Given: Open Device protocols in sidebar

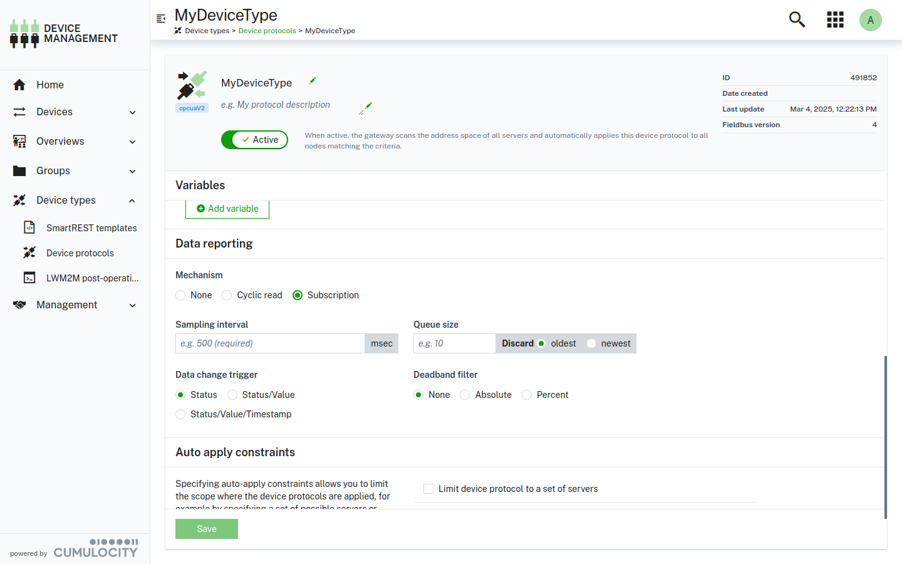Looking at the screenshot, I should pos(80,253).
